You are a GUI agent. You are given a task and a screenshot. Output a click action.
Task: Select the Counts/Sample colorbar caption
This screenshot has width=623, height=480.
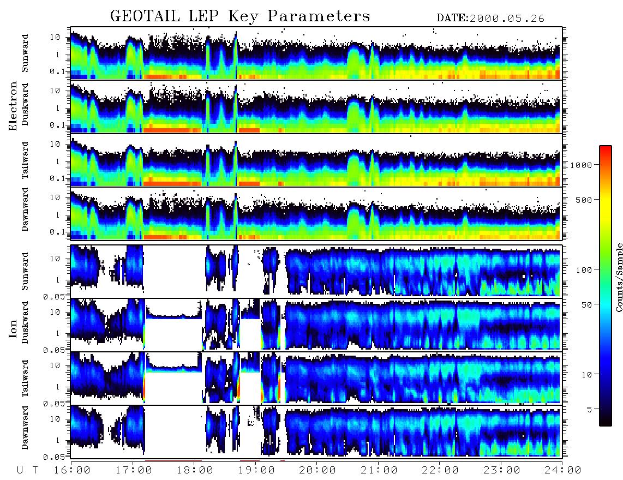coord(619,277)
